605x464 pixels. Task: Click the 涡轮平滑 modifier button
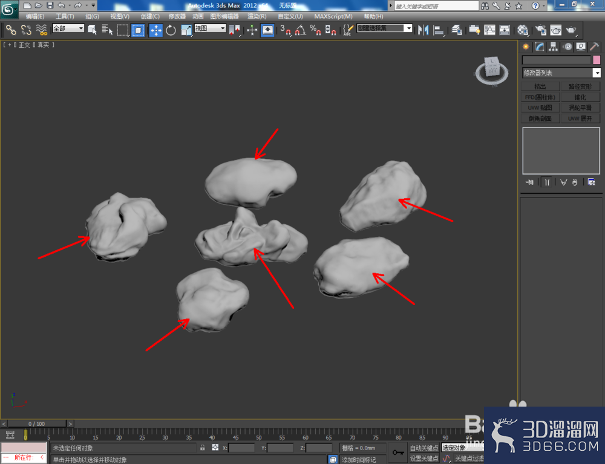[x=580, y=108]
